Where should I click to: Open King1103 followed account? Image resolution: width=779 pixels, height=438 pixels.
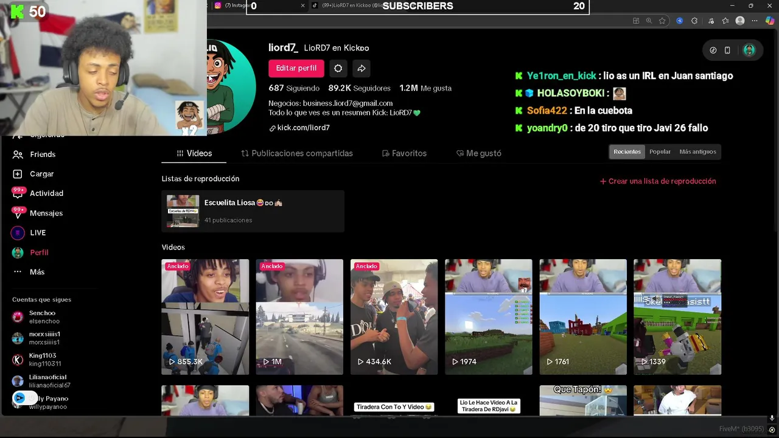[42, 360]
